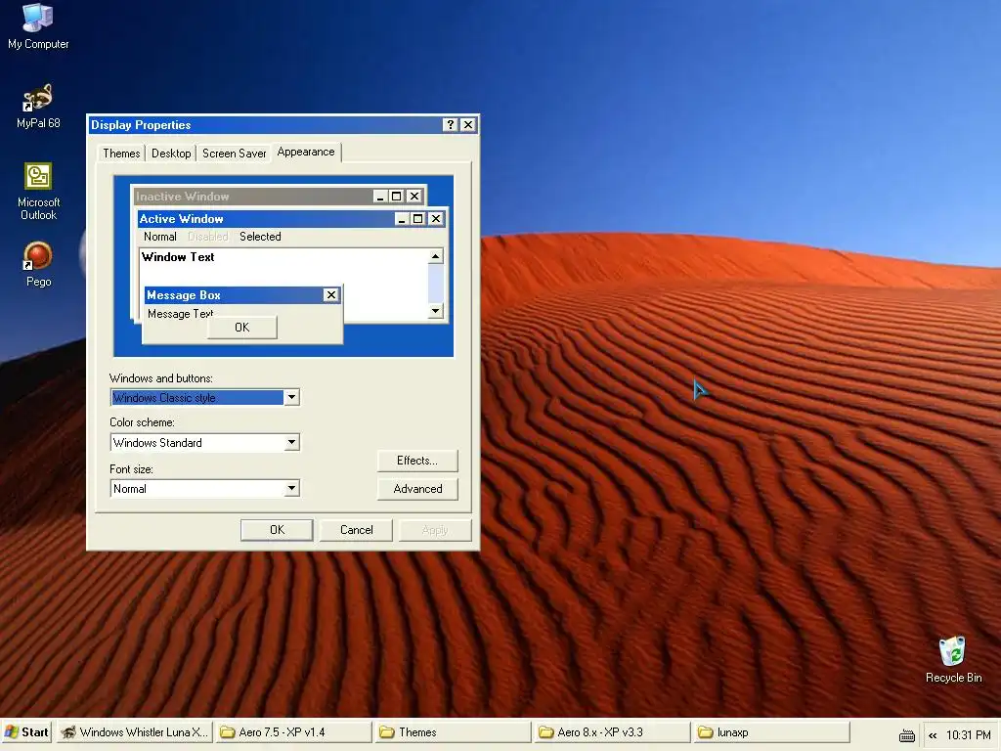This screenshot has width=1001, height=751.
Task: Click the Display Properties title bar
Action: (283, 124)
